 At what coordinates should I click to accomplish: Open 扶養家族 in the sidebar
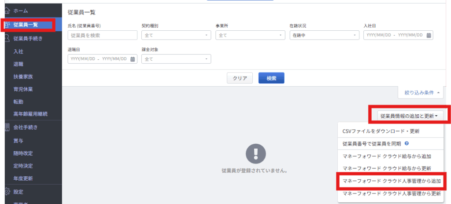point(23,76)
